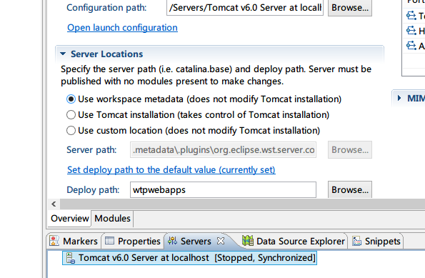Select Use custom location radio button
The image size is (425, 278).
[71, 131]
